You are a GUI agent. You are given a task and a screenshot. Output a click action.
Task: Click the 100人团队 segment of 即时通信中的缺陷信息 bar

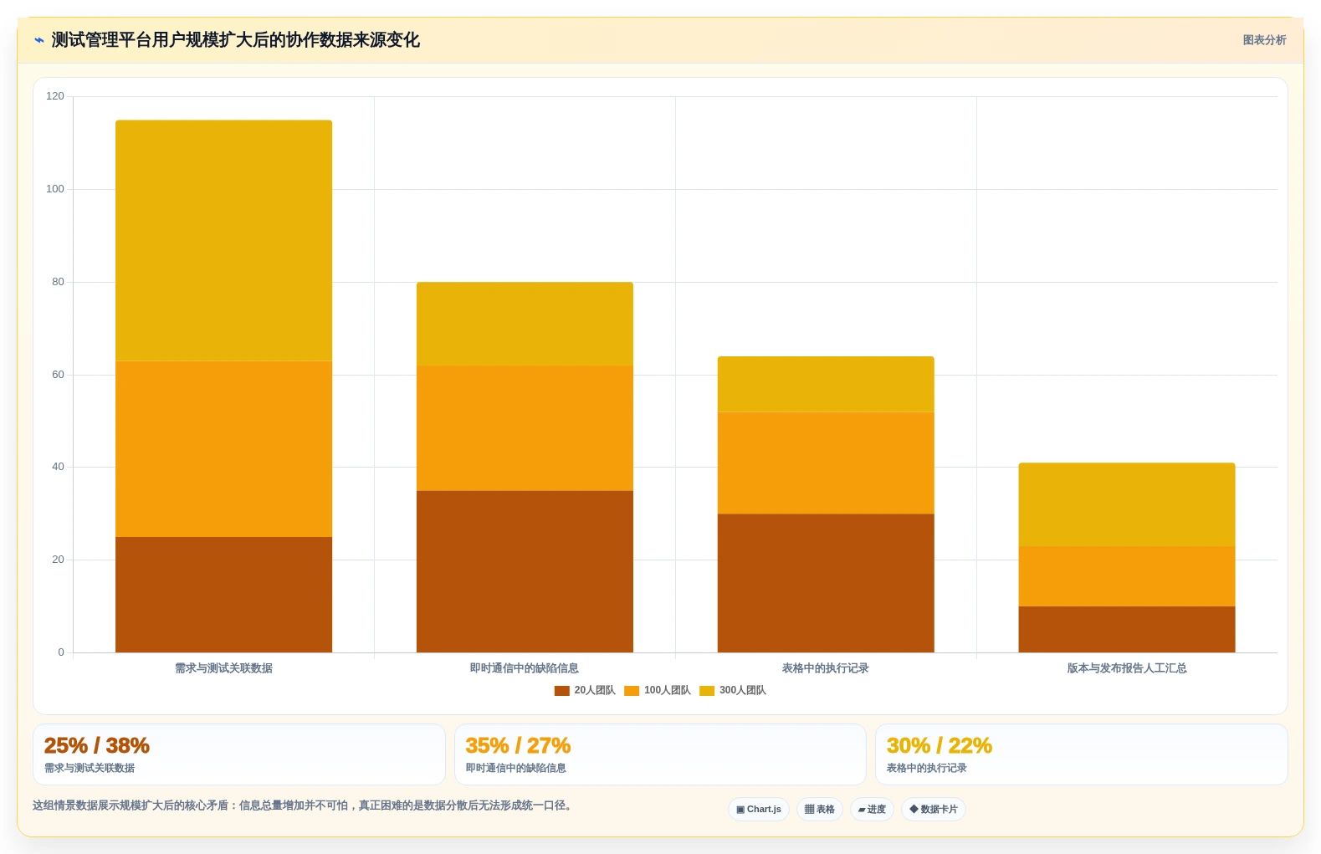[x=525, y=428]
